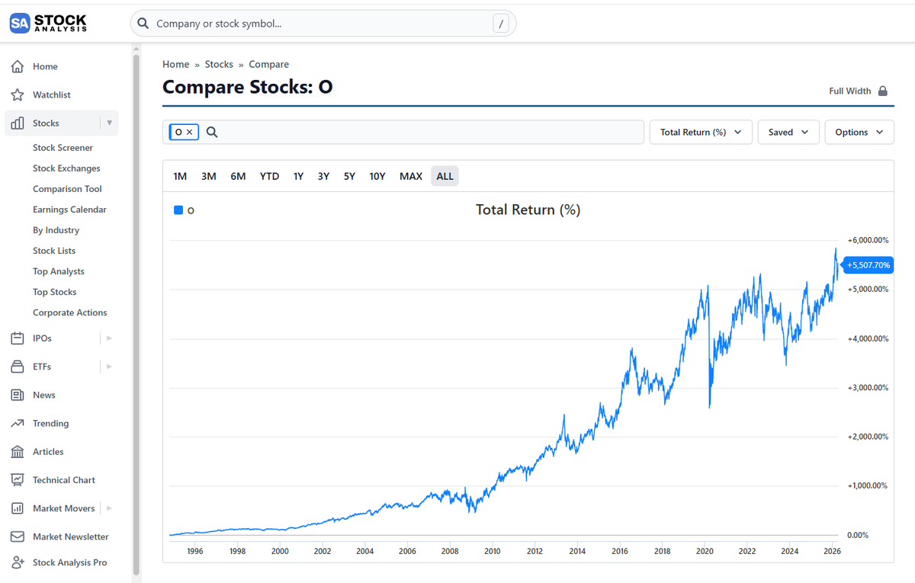Click the ETFs stack icon
This screenshot has width=915, height=583.
(18, 367)
